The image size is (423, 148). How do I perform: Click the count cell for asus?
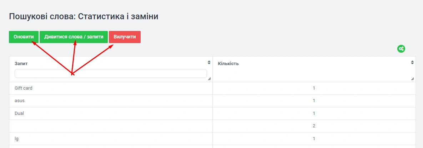coord(314,101)
